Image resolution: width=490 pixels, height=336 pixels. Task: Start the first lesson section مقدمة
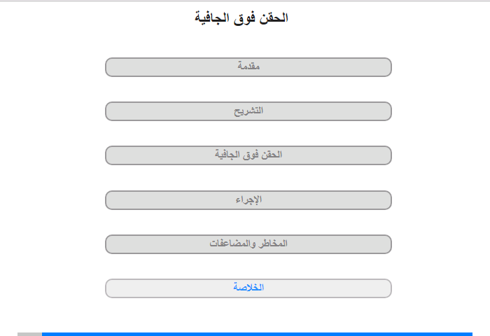point(248,67)
